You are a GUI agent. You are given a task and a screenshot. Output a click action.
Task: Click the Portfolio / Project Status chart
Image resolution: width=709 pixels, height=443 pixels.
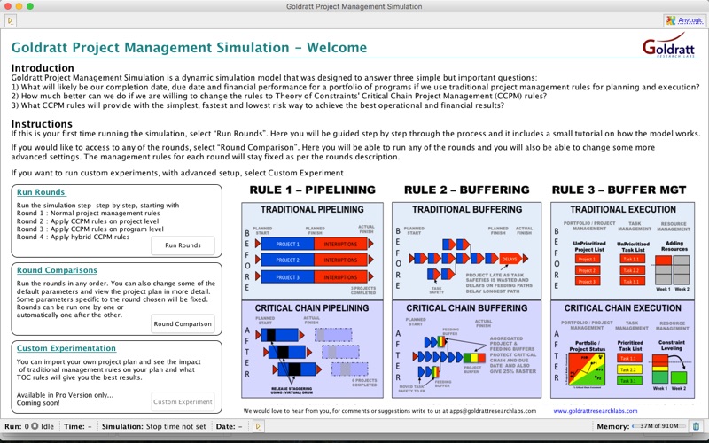coord(587,369)
